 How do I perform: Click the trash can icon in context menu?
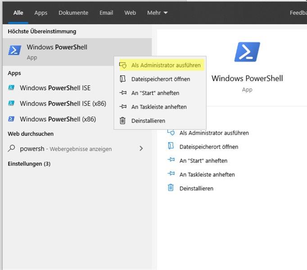[x=122, y=121]
